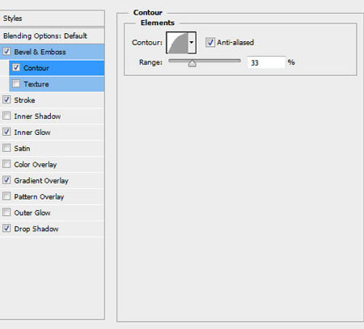Select the Stroke style entry
Image resolution: width=364 pixels, height=329 pixels.
tap(52, 100)
